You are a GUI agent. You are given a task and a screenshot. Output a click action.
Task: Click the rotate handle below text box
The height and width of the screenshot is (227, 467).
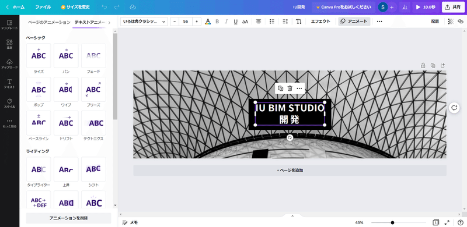click(290, 137)
